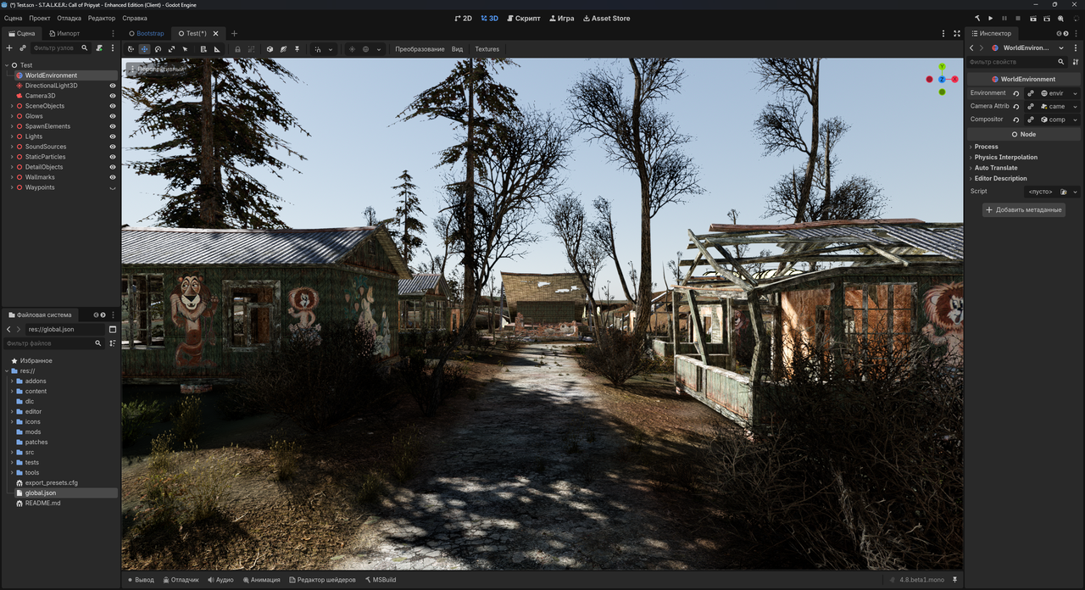Run the project with the play icon
This screenshot has height=590, width=1085.
tap(991, 18)
